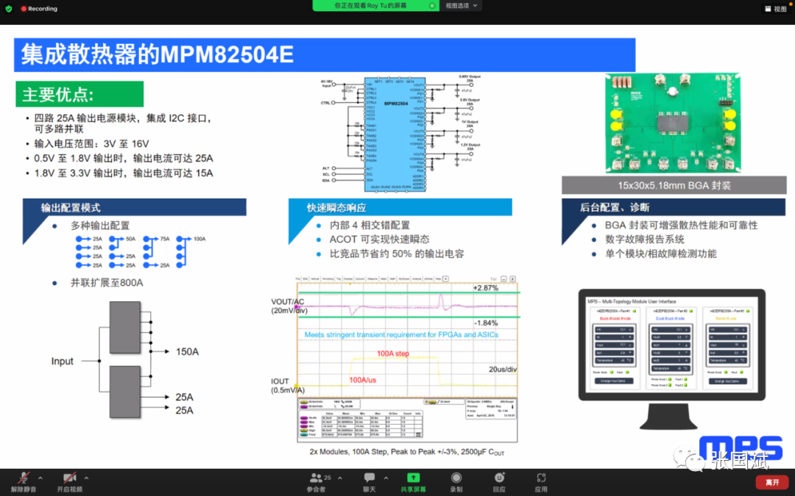Viewport: 795px width, 496px height.
Task: Start recording with 录制
Action: (x=456, y=482)
